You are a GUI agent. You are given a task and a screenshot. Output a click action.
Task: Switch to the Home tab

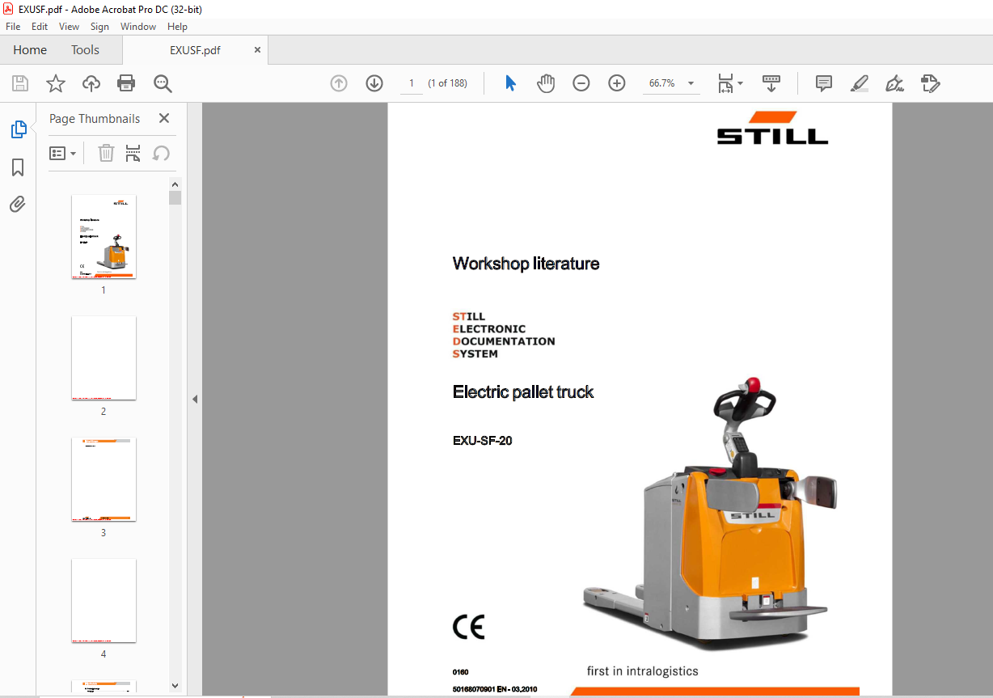(x=30, y=50)
